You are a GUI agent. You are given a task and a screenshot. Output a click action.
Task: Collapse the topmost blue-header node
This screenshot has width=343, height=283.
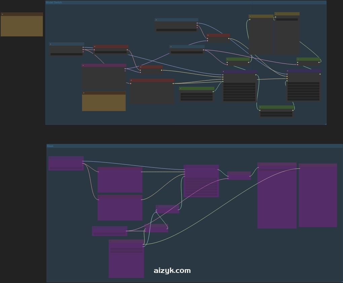tap(156, 20)
